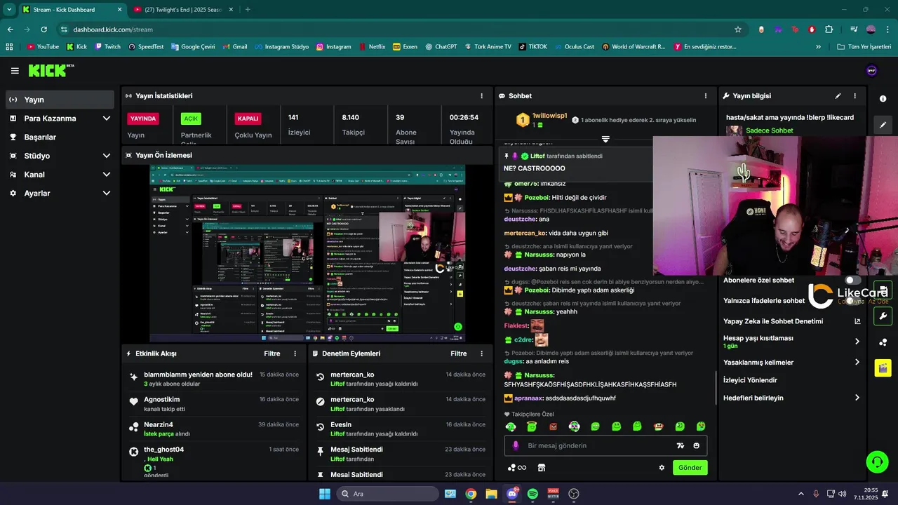The width and height of the screenshot is (898, 505).
Task: Open Spotify from the Windows taskbar
Action: [532, 494]
